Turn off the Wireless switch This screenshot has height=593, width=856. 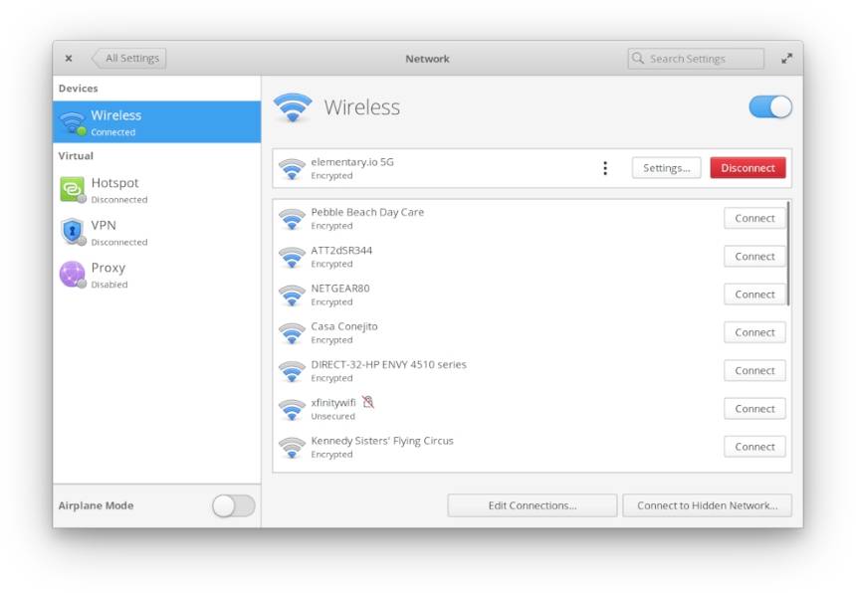pyautogui.click(x=770, y=107)
